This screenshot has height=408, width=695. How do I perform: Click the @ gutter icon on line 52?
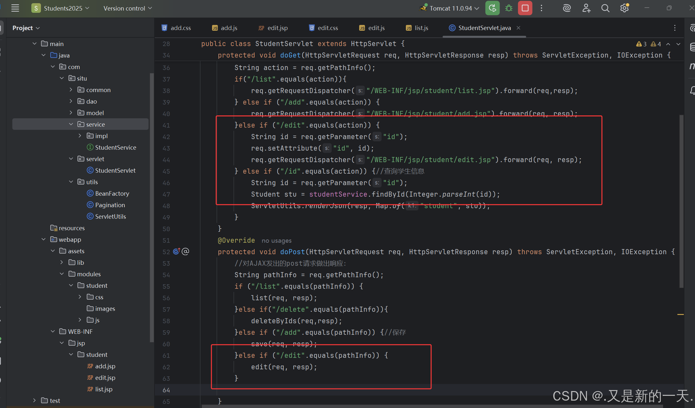coord(186,252)
